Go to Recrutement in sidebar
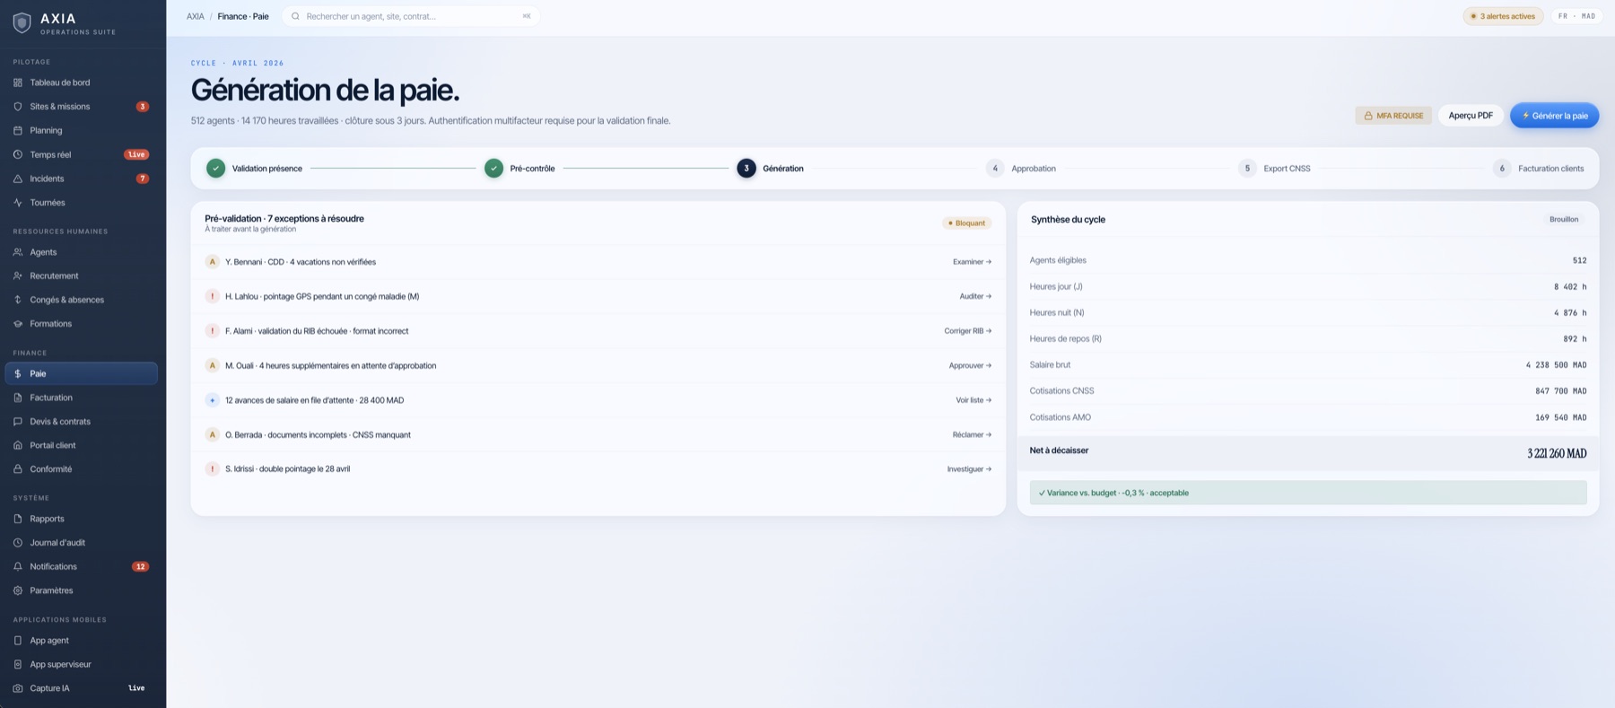This screenshot has width=1615, height=708. click(82, 275)
